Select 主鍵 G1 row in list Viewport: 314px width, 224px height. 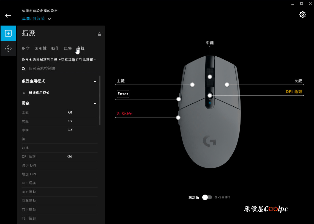click(60, 113)
